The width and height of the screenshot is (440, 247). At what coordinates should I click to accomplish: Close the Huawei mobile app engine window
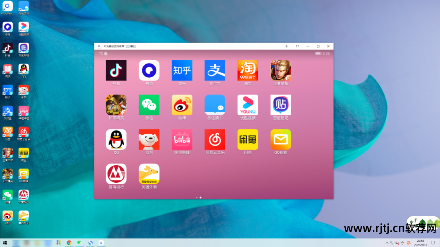coord(328,46)
